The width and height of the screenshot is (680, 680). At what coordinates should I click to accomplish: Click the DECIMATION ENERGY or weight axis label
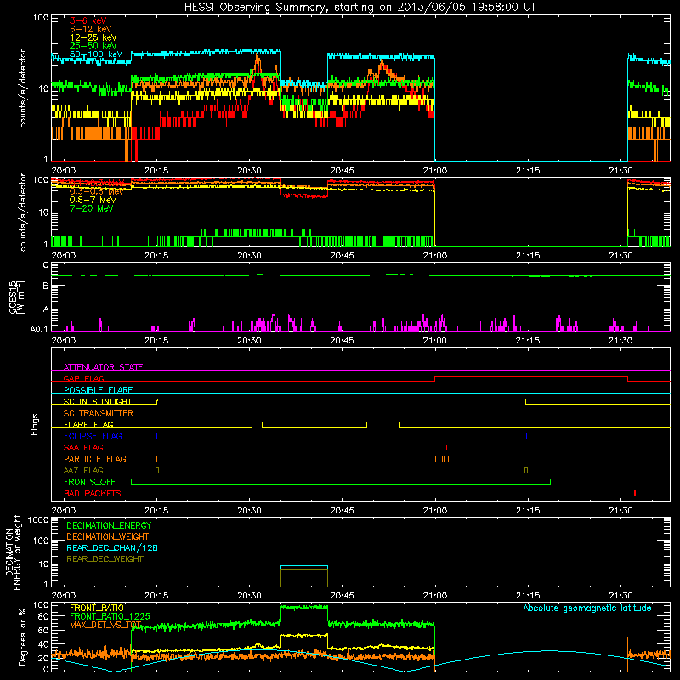click(13, 552)
